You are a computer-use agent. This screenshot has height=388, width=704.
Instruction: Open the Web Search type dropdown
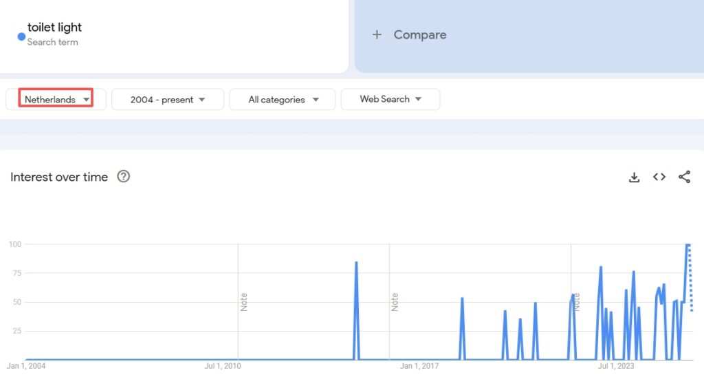390,99
